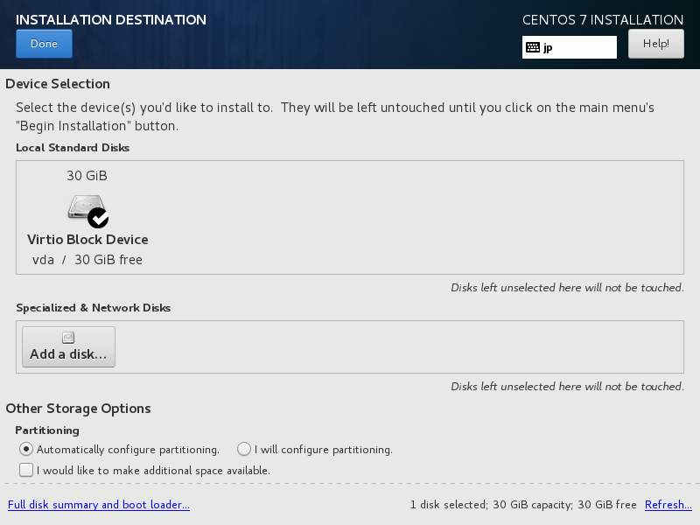
Task: Enable making additional space available
Action: (26, 470)
